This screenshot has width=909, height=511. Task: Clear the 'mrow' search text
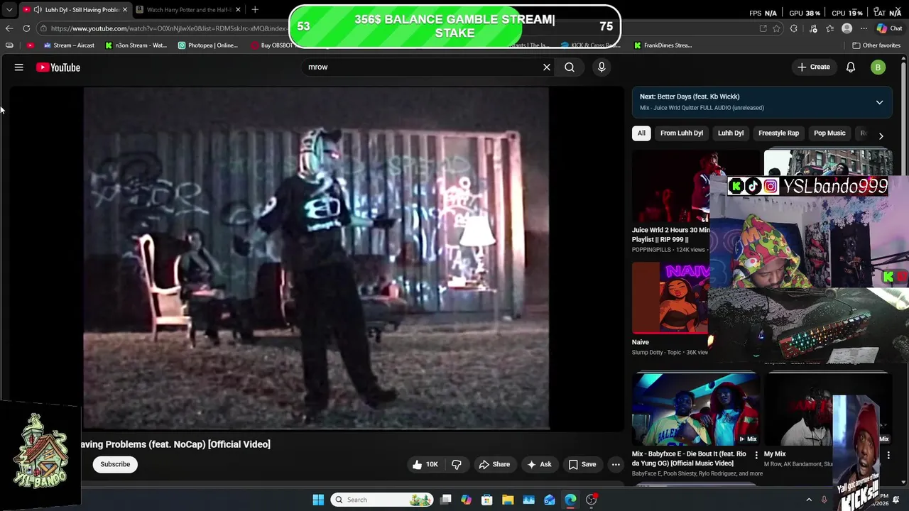pyautogui.click(x=547, y=67)
